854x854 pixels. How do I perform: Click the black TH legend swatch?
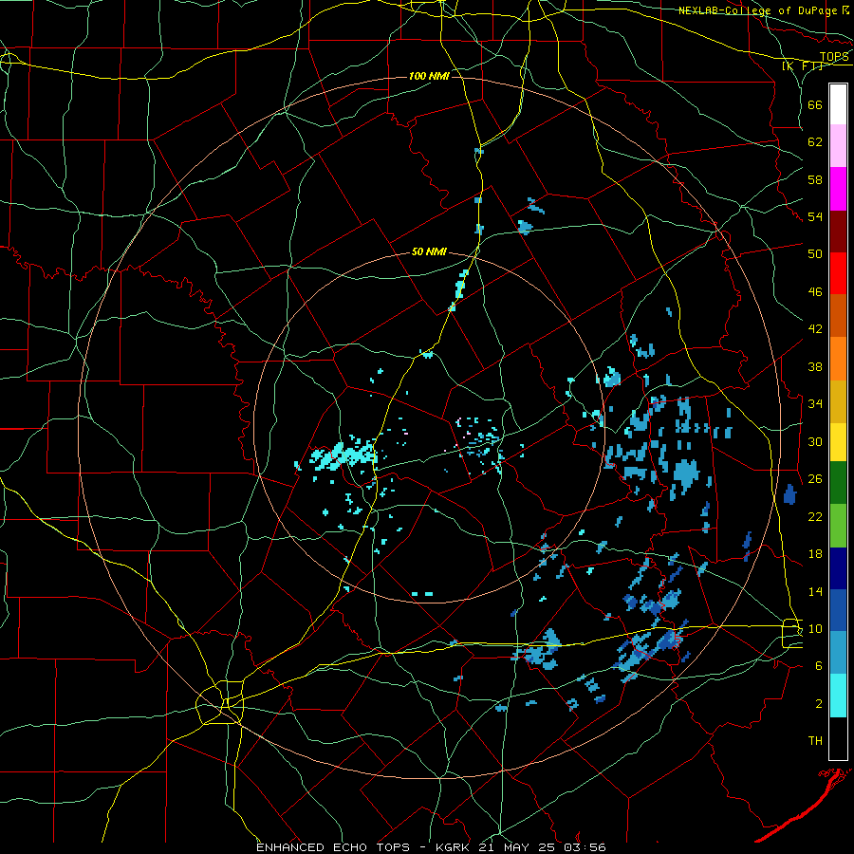(x=838, y=738)
